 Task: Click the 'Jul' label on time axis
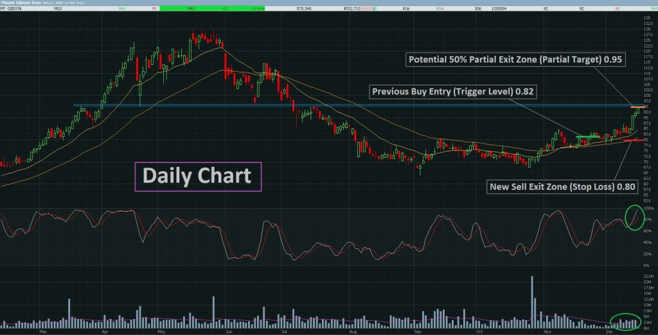tap(284, 332)
